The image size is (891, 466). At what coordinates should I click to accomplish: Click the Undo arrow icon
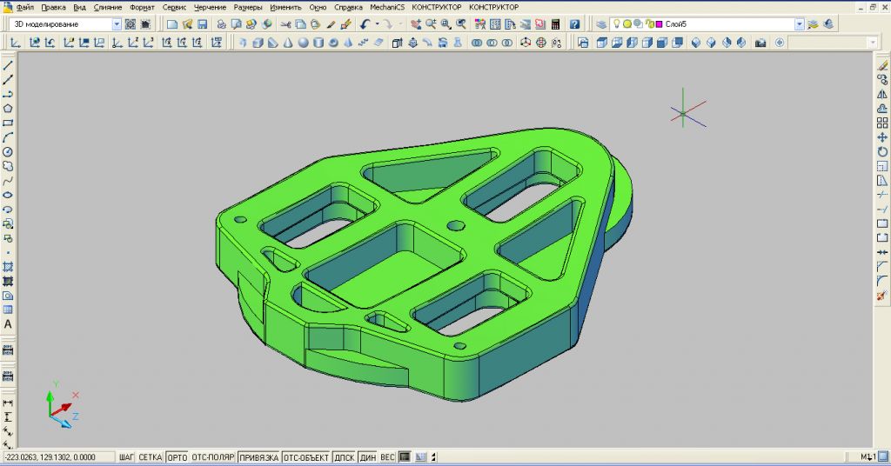click(365, 24)
